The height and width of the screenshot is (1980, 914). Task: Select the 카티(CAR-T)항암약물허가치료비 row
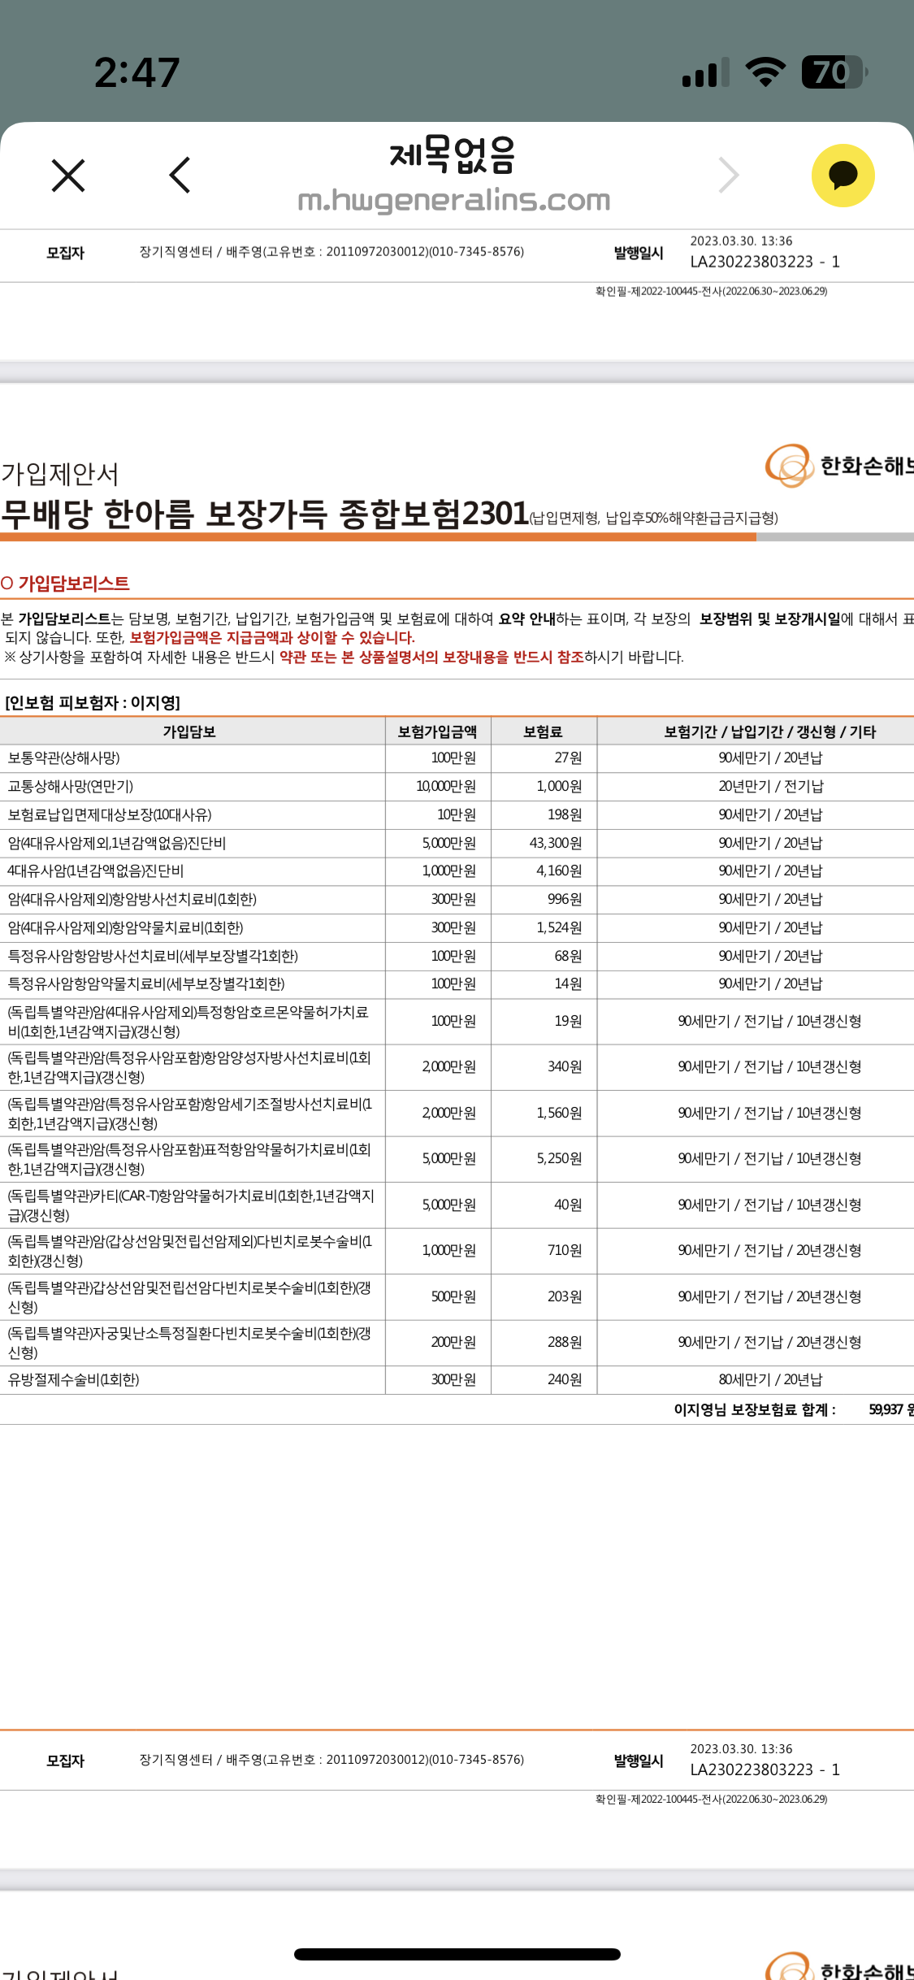457,1205
